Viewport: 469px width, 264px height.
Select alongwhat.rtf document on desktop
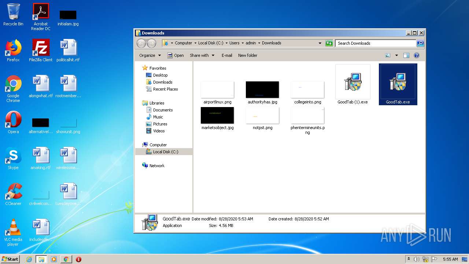[x=41, y=87]
